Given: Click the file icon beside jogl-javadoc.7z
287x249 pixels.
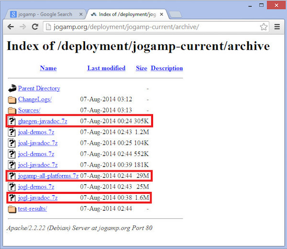Looking at the screenshot, I should click(x=11, y=198).
